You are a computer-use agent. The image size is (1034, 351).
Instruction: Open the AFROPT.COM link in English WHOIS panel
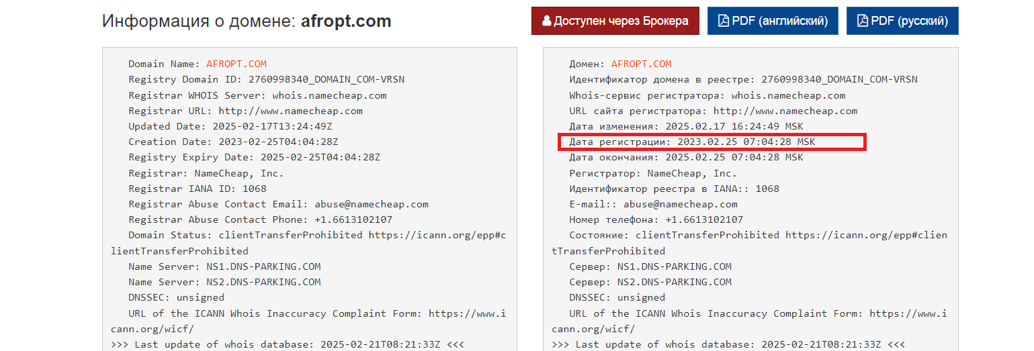(236, 64)
